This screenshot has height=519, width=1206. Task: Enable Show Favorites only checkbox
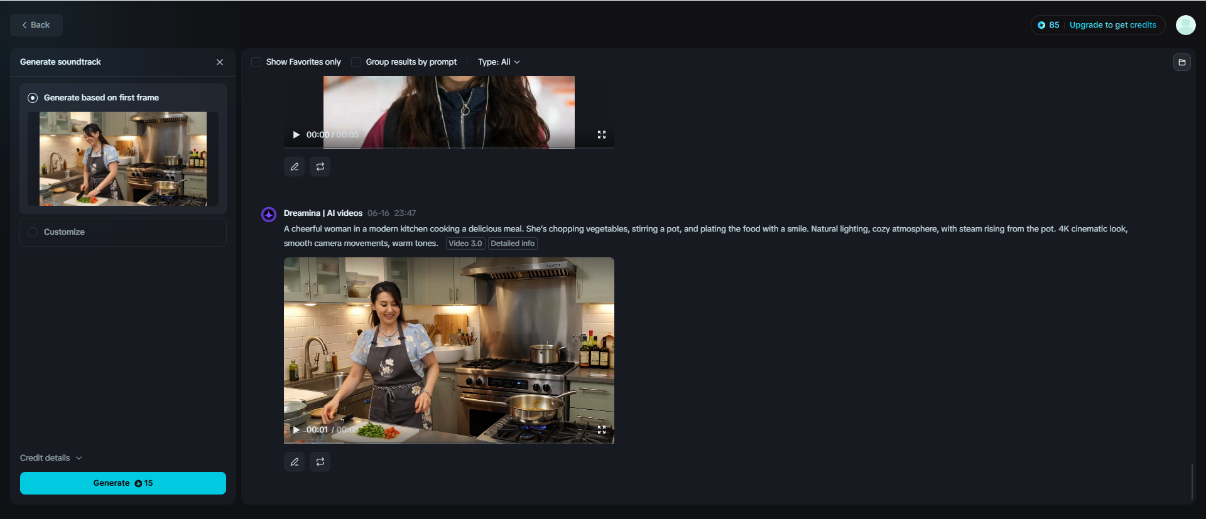(x=256, y=62)
